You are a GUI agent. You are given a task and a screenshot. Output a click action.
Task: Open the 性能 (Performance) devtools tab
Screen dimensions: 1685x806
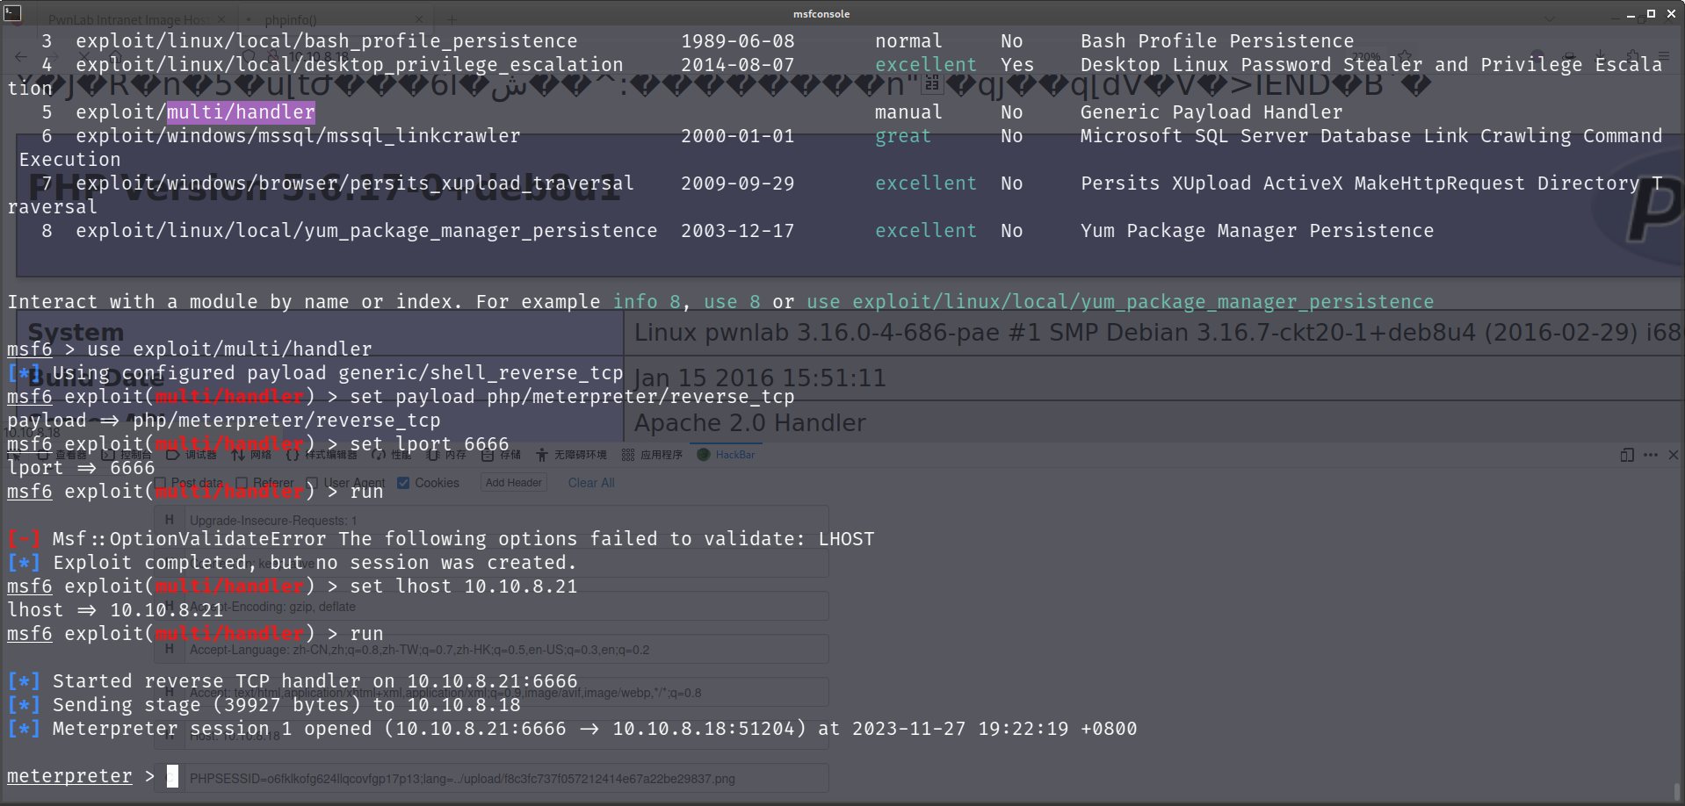coord(392,455)
